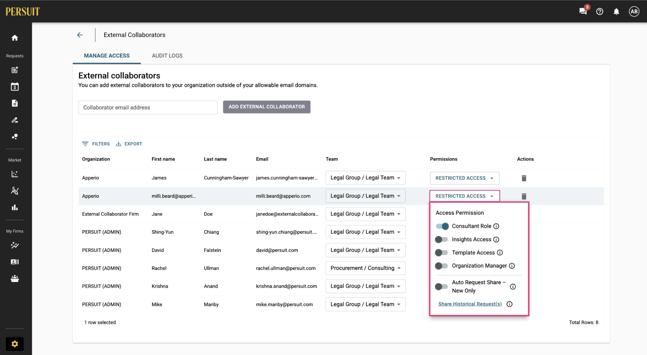Open James's Restricted Access permissions dropdown
647x355 pixels.
point(464,178)
